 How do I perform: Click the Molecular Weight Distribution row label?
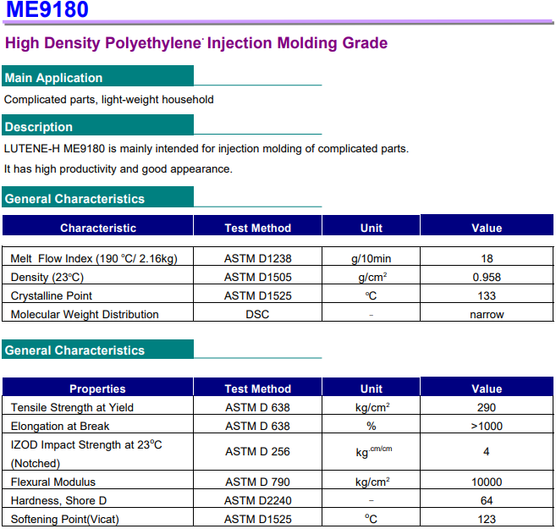[x=85, y=315]
